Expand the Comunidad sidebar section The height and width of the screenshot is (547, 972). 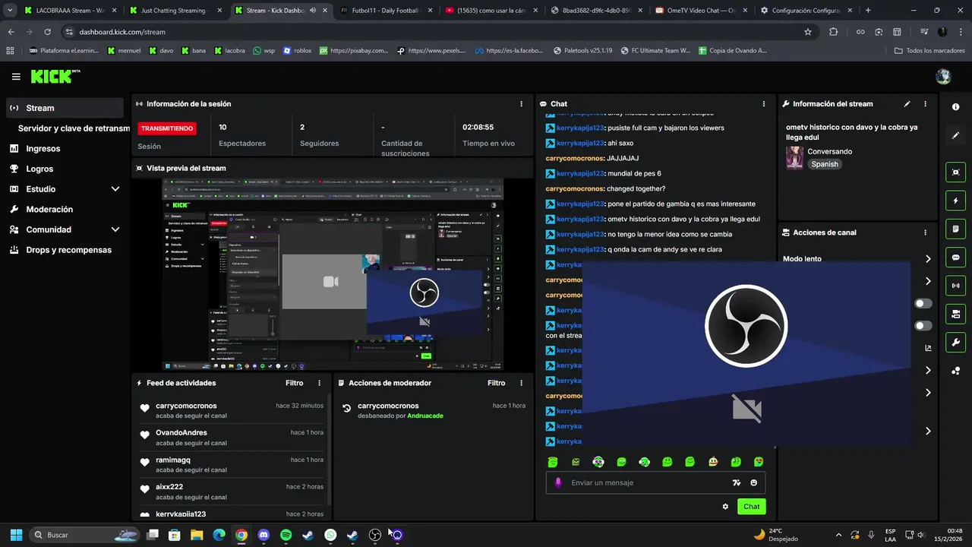[x=115, y=229]
